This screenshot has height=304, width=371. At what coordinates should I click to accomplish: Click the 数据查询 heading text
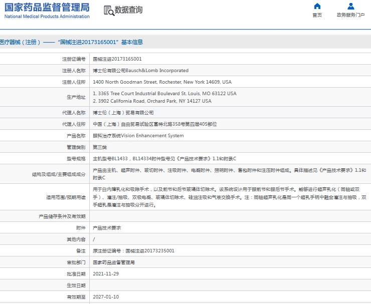[128, 10]
